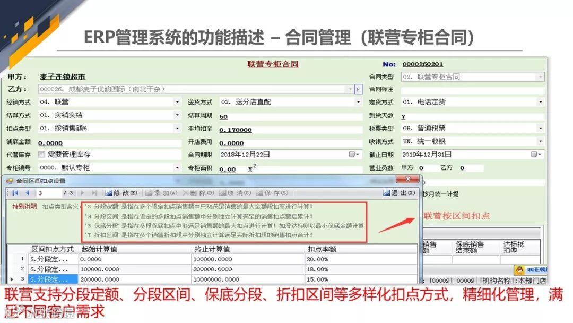Open the 截止日期 date picker calendar

(536, 155)
